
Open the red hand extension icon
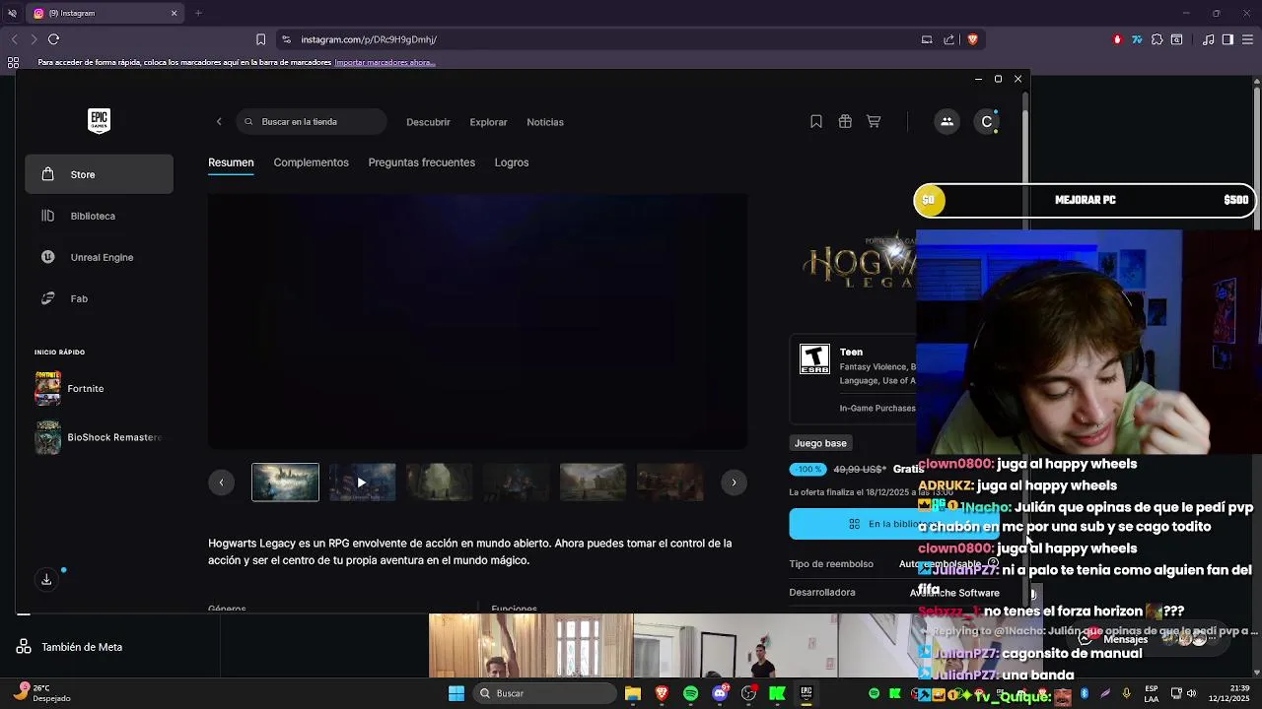pos(1117,39)
